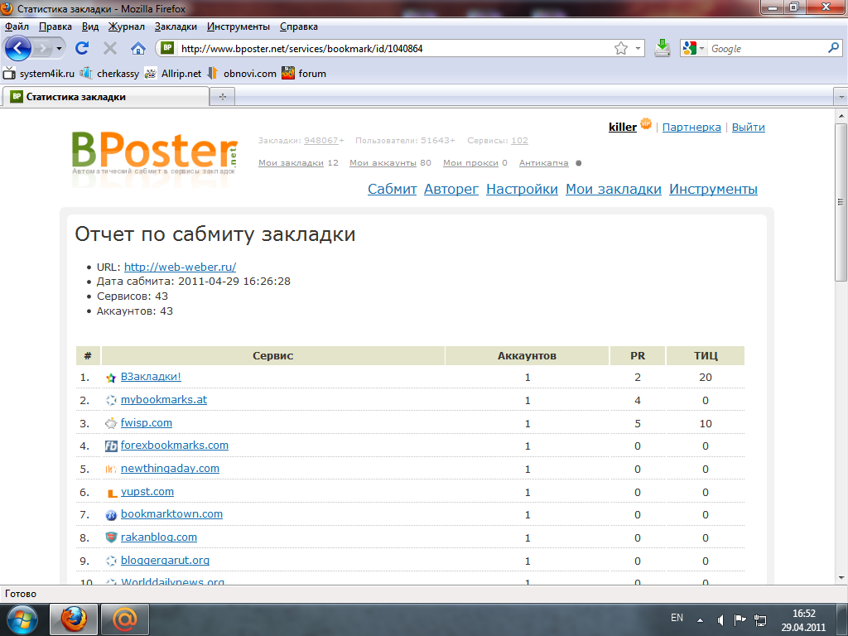Screen dimensions: 848x636
Task: Open the history dropdown next to Forward
Action: coord(59,49)
